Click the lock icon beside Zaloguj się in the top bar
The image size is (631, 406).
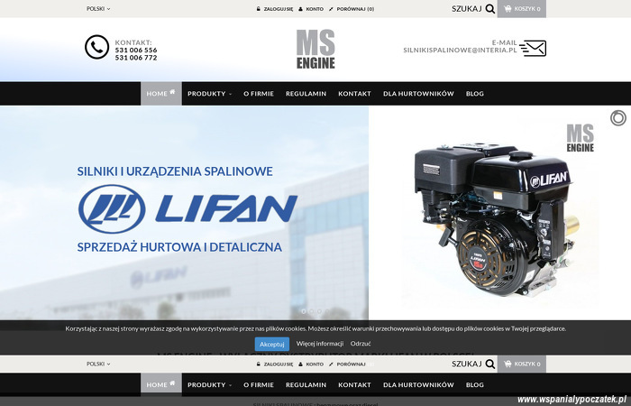point(259,9)
